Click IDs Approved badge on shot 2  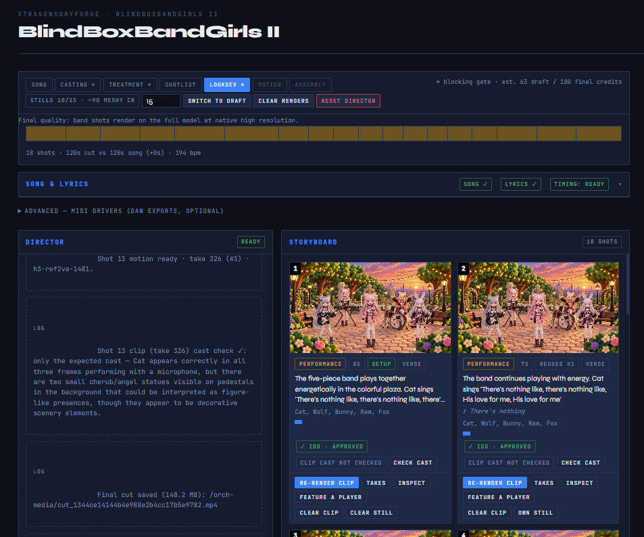click(500, 446)
